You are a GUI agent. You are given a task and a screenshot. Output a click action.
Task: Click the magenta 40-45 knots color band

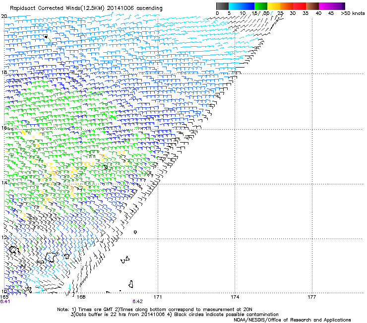tap(325, 6)
